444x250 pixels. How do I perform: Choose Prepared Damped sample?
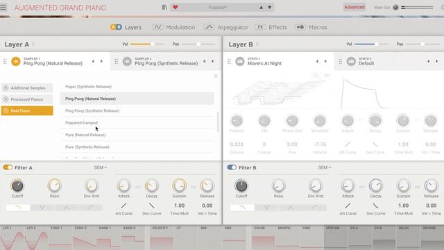pos(137,123)
